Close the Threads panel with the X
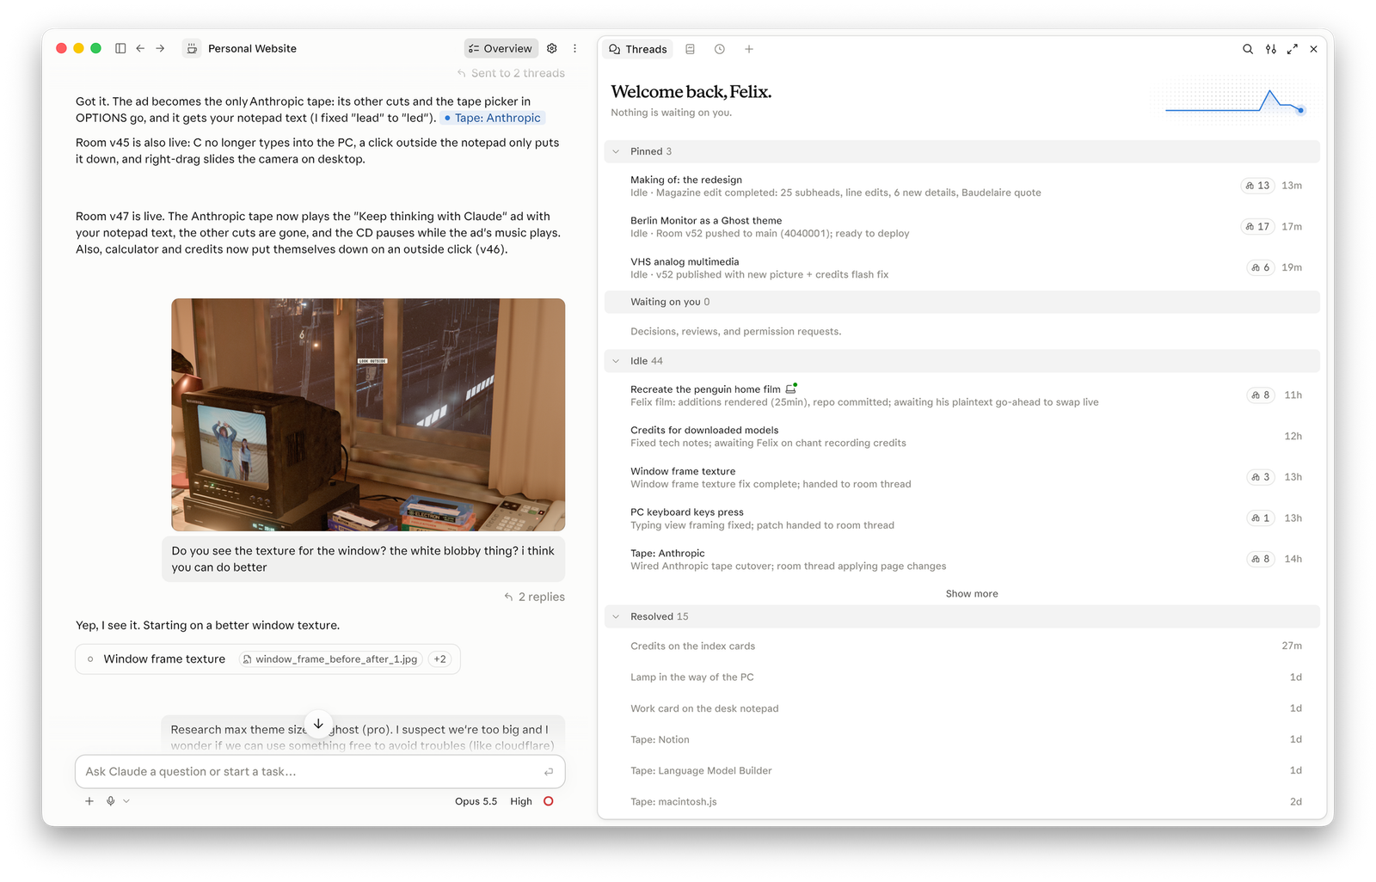The height and width of the screenshot is (882, 1376). point(1314,49)
